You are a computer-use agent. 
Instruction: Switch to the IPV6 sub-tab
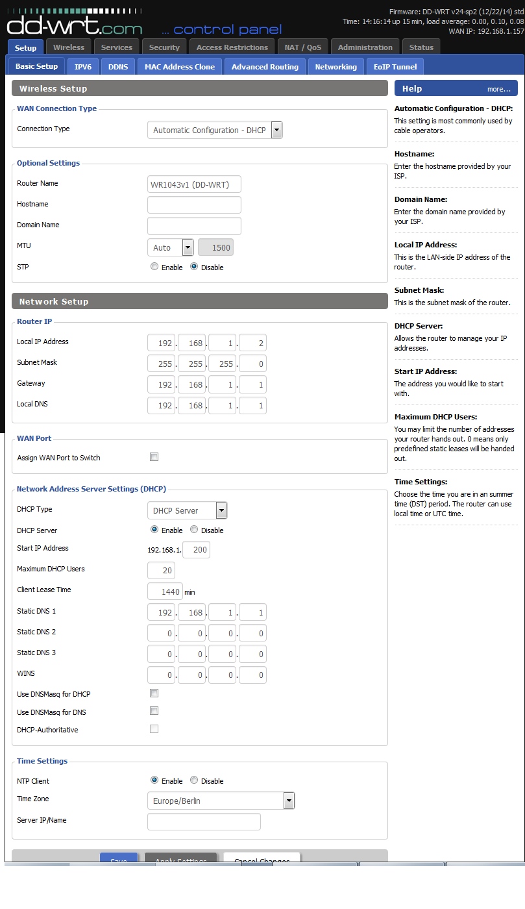click(x=83, y=67)
